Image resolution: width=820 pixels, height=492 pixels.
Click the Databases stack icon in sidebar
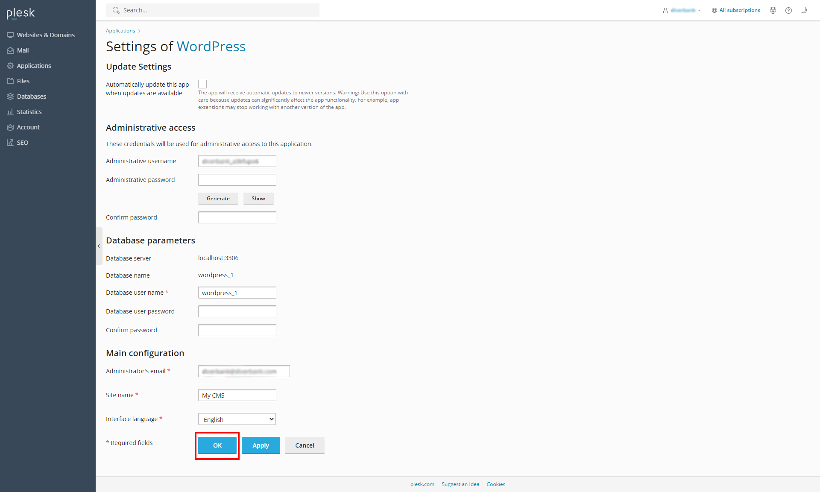[x=10, y=97]
